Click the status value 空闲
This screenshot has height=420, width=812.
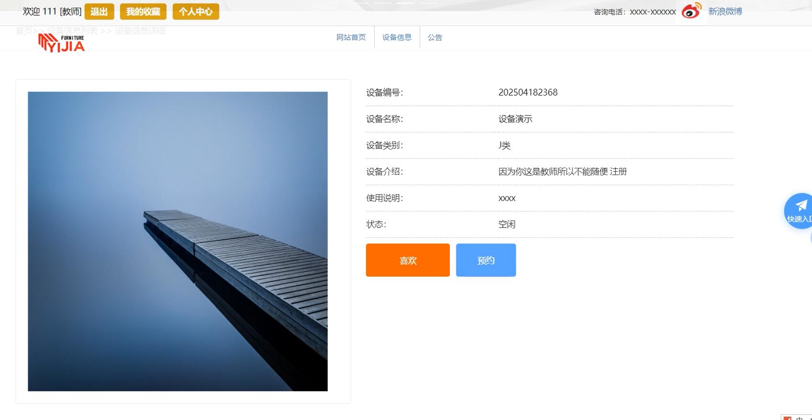507,224
